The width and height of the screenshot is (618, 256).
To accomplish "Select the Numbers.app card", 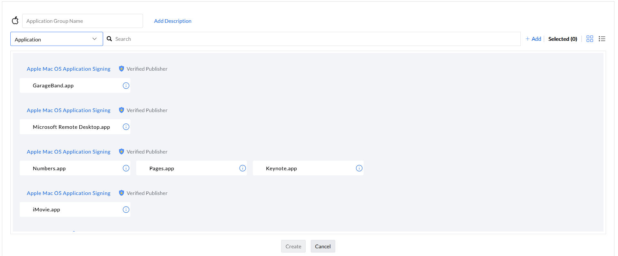I will pyautogui.click(x=75, y=168).
